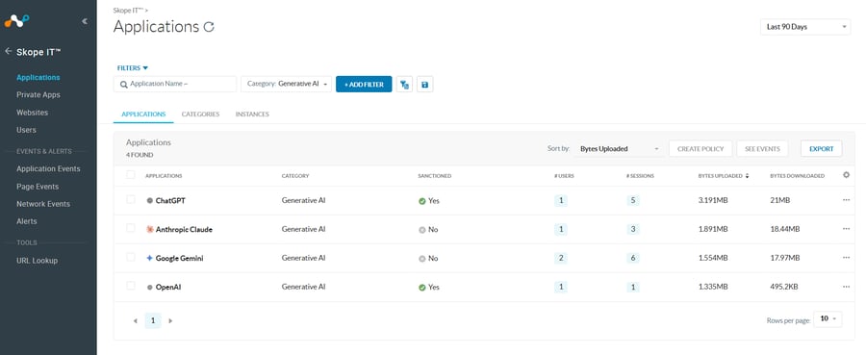Switch to the CATEGORIES tab

click(200, 114)
